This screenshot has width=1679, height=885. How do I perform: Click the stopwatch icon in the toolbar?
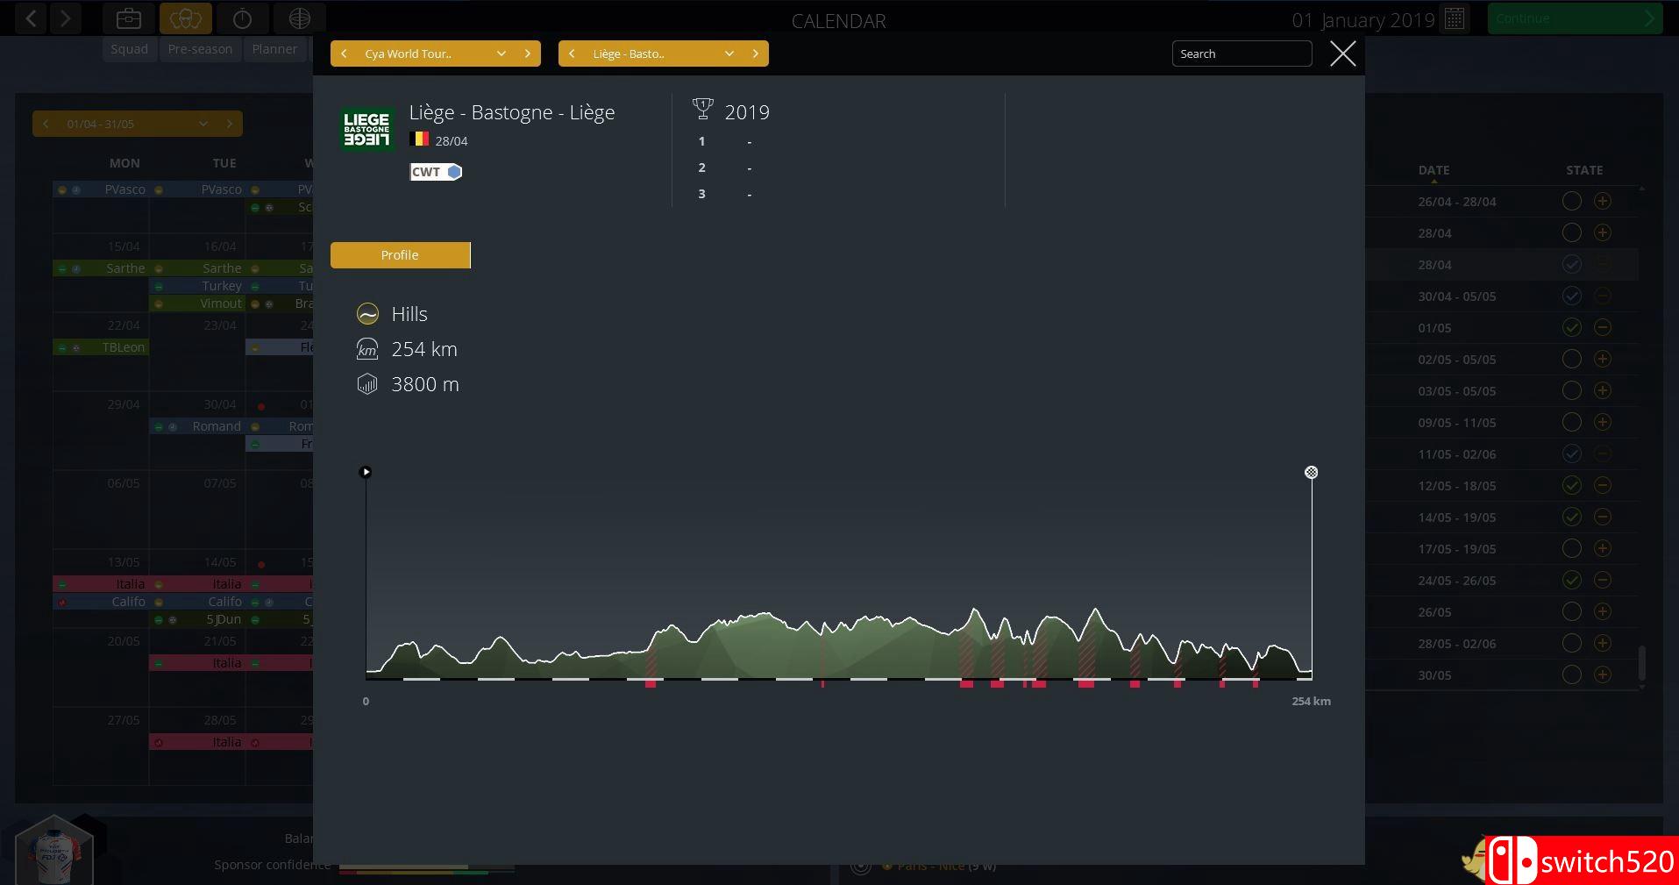coord(242,18)
